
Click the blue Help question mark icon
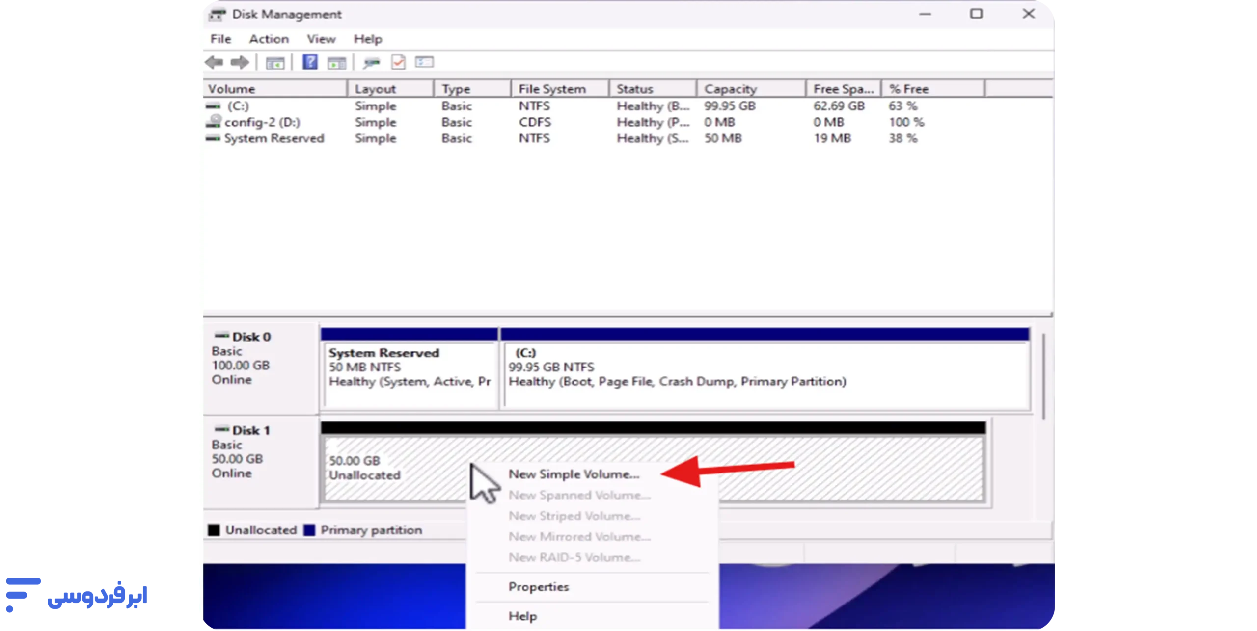(310, 62)
